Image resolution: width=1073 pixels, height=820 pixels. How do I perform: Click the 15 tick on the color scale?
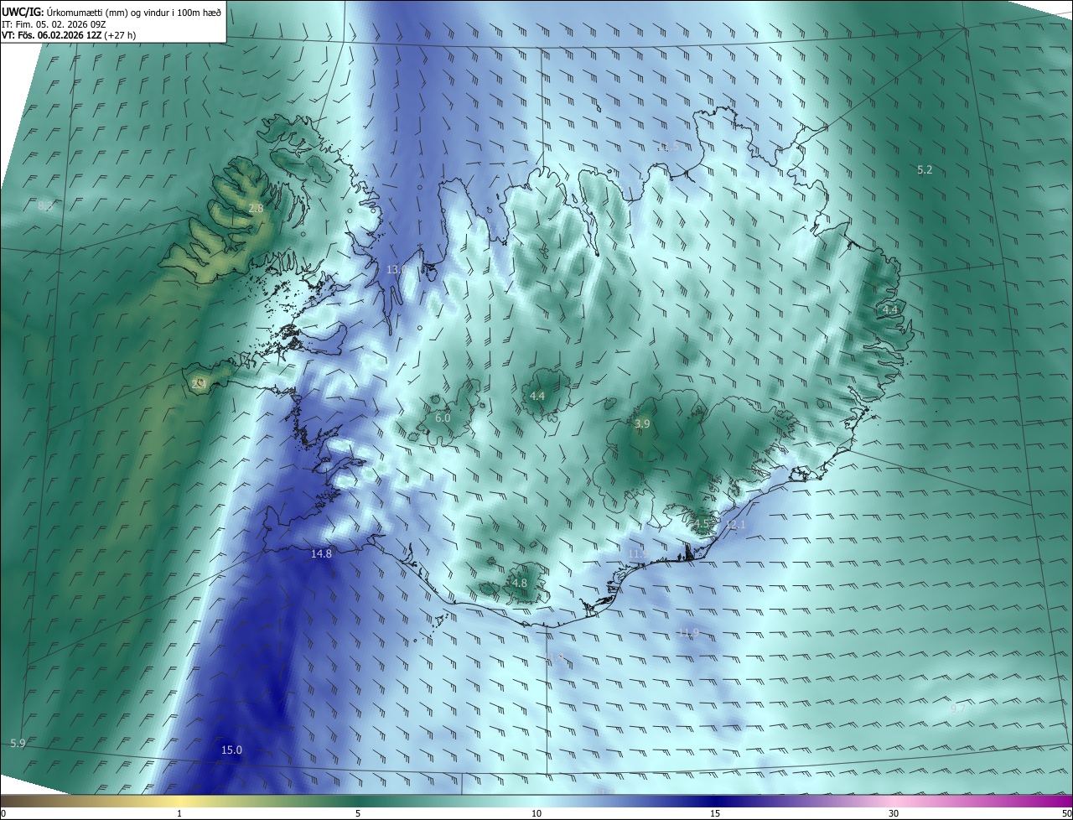point(715,813)
